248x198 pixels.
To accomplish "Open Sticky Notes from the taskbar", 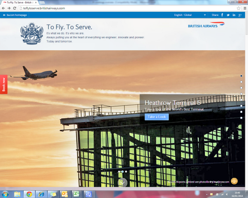I will 53,194.
